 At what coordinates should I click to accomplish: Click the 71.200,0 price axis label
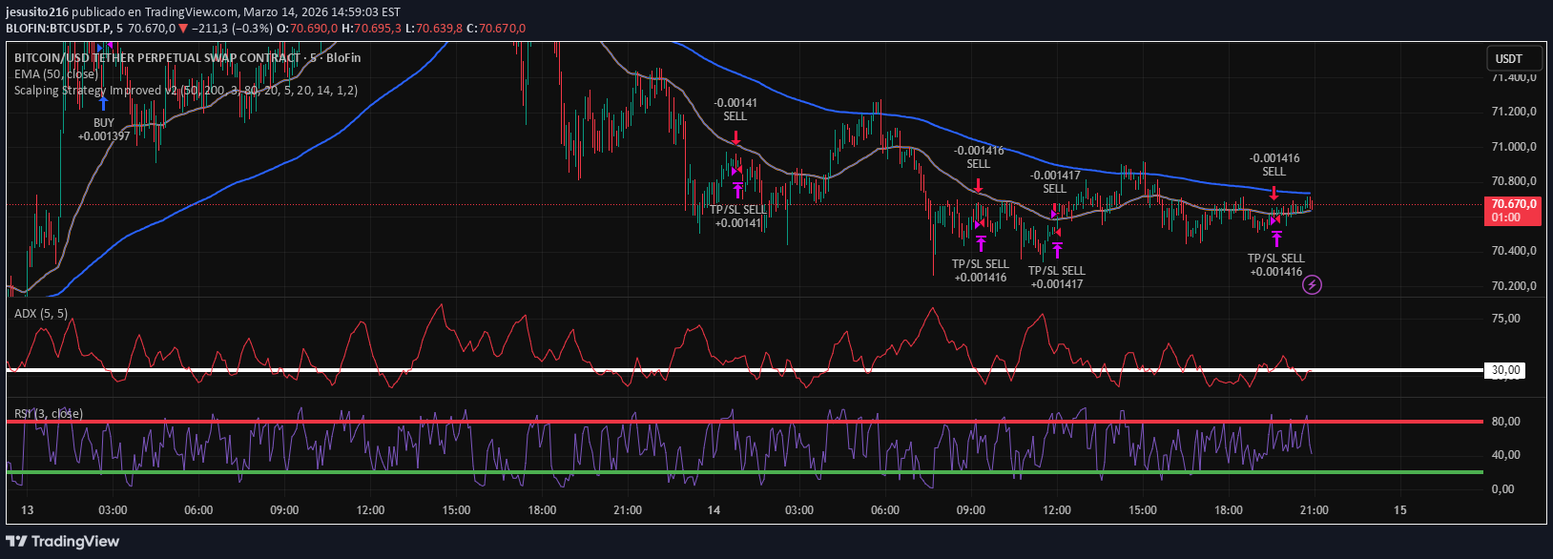(1513, 112)
